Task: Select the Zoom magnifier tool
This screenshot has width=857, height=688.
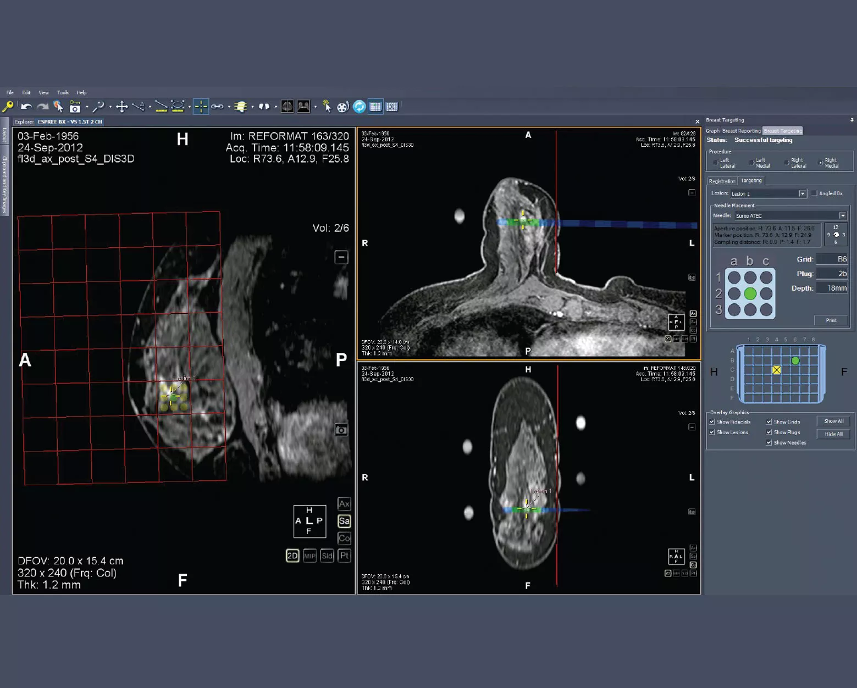Action: tap(99, 107)
